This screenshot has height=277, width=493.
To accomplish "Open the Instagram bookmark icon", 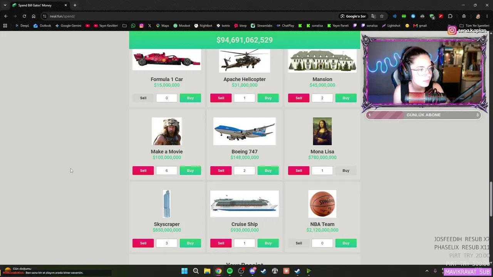I will 141,26.
